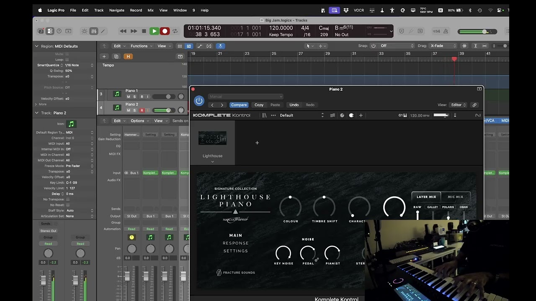536x301 pixels.
Task: Open the Manual preset dropdown
Action: coord(246,97)
